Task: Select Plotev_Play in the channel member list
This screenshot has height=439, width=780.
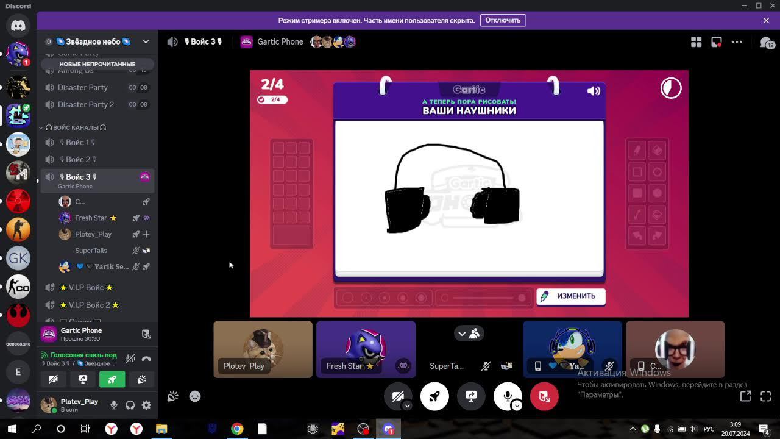Action: click(104, 234)
